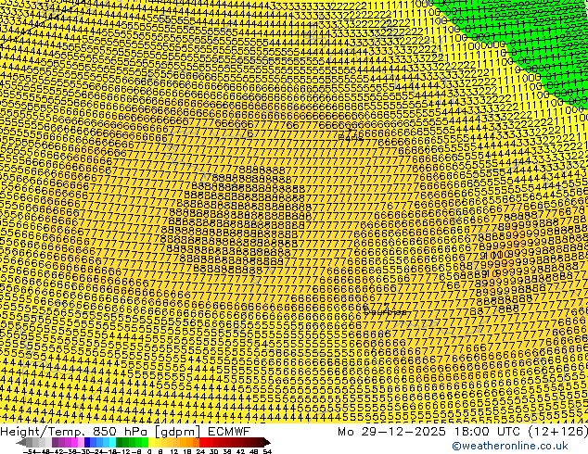Screen dimensions: 588x454
Task: Pick the dark blue swatch in legend bar
Action: pyautogui.click(x=87, y=443)
